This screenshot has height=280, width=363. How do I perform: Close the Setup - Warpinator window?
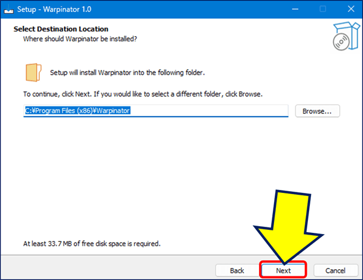351,9
